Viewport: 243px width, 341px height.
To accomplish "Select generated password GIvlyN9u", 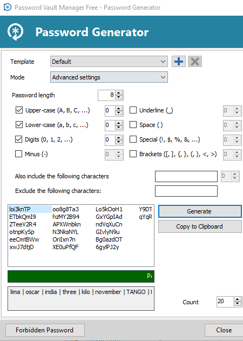I will tap(107, 232).
